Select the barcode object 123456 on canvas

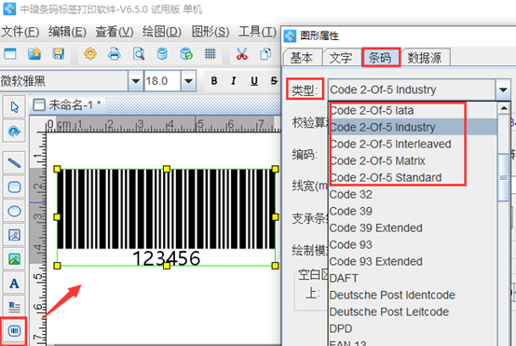(x=166, y=216)
